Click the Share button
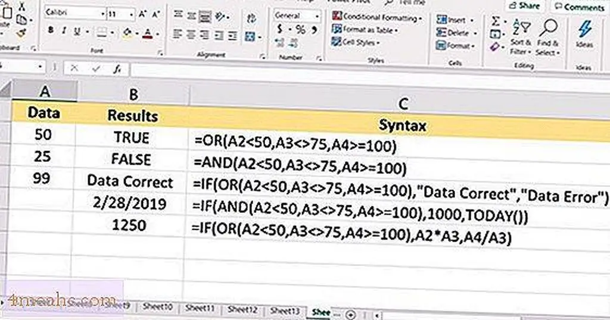The height and width of the screenshot is (320, 610). pyautogui.click(x=525, y=6)
